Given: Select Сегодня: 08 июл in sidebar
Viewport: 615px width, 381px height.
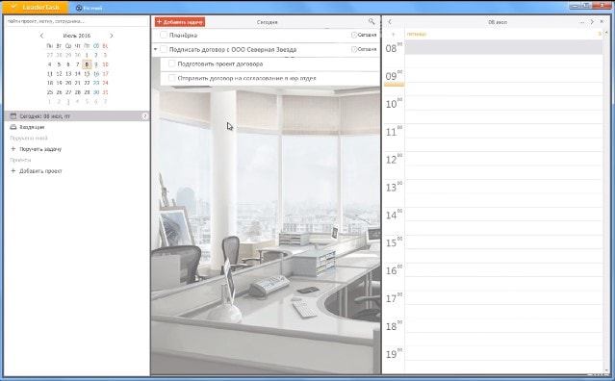Looking at the screenshot, I should coord(77,116).
